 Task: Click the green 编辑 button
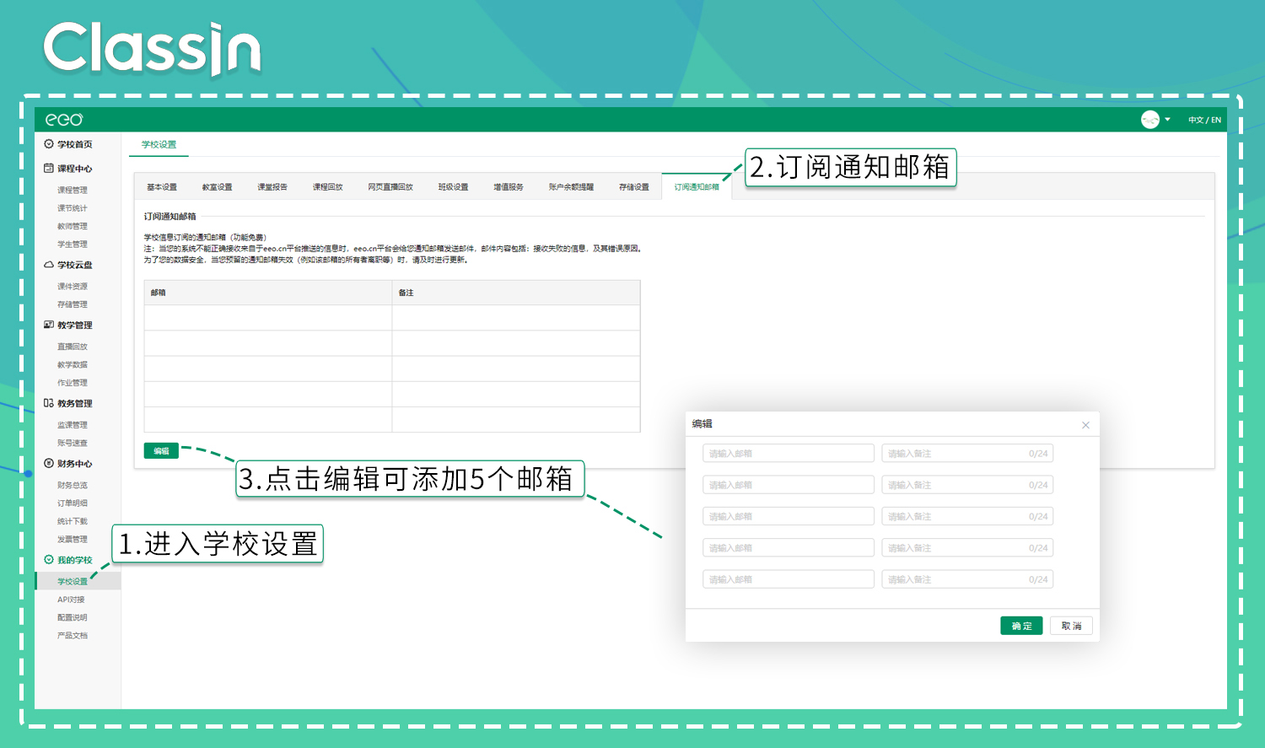coord(161,451)
